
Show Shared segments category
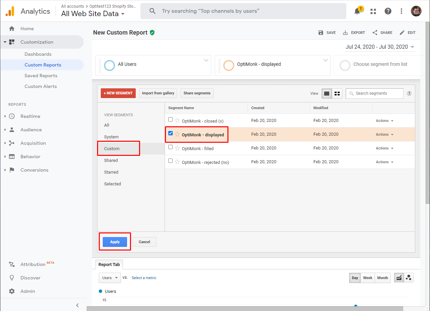(x=111, y=160)
